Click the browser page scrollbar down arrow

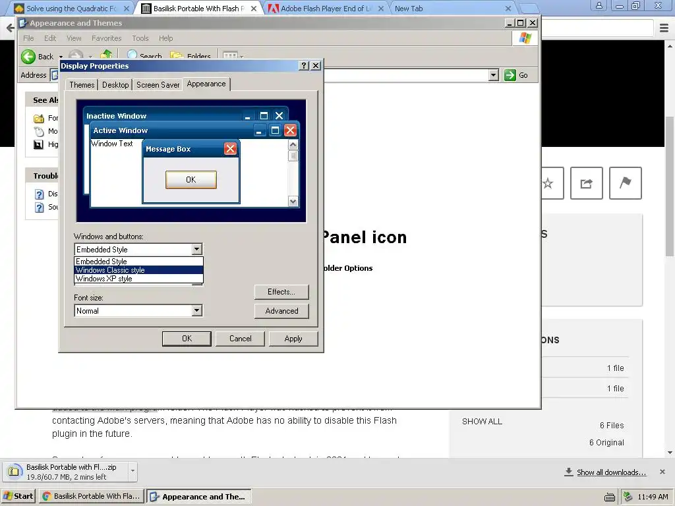(670, 453)
